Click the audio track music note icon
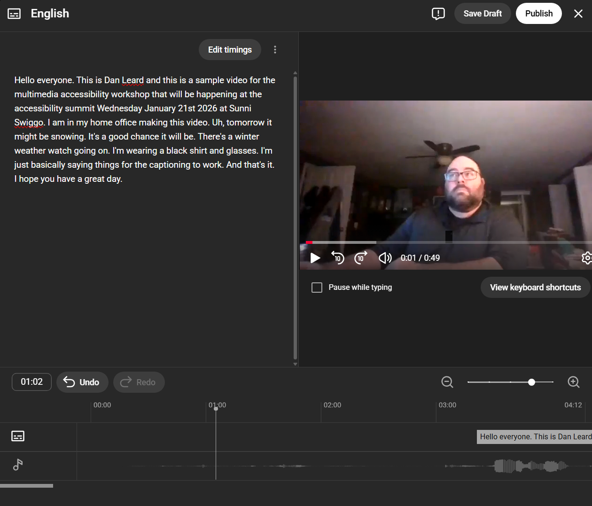The height and width of the screenshot is (506, 592). click(17, 465)
